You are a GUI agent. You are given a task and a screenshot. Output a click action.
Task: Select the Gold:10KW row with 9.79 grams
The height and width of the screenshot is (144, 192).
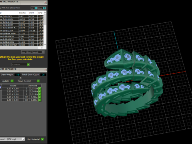(22, 39)
